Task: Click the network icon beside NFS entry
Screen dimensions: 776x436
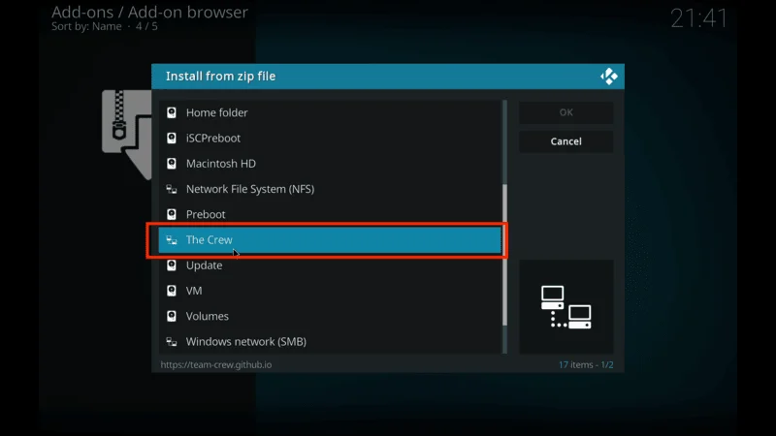Action: (172, 189)
